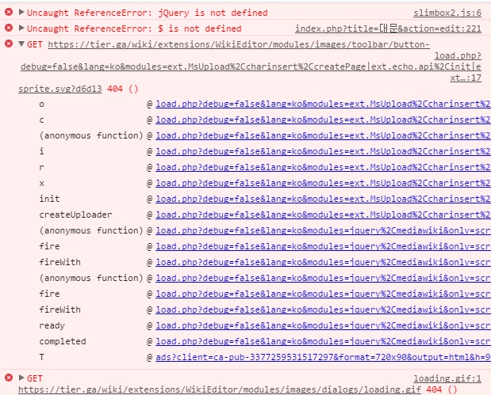Open the jquery load.php link for 'ready'

click(323, 325)
